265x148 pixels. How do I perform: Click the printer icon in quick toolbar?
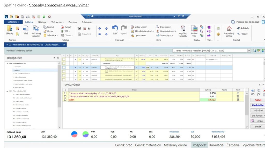point(28,17)
